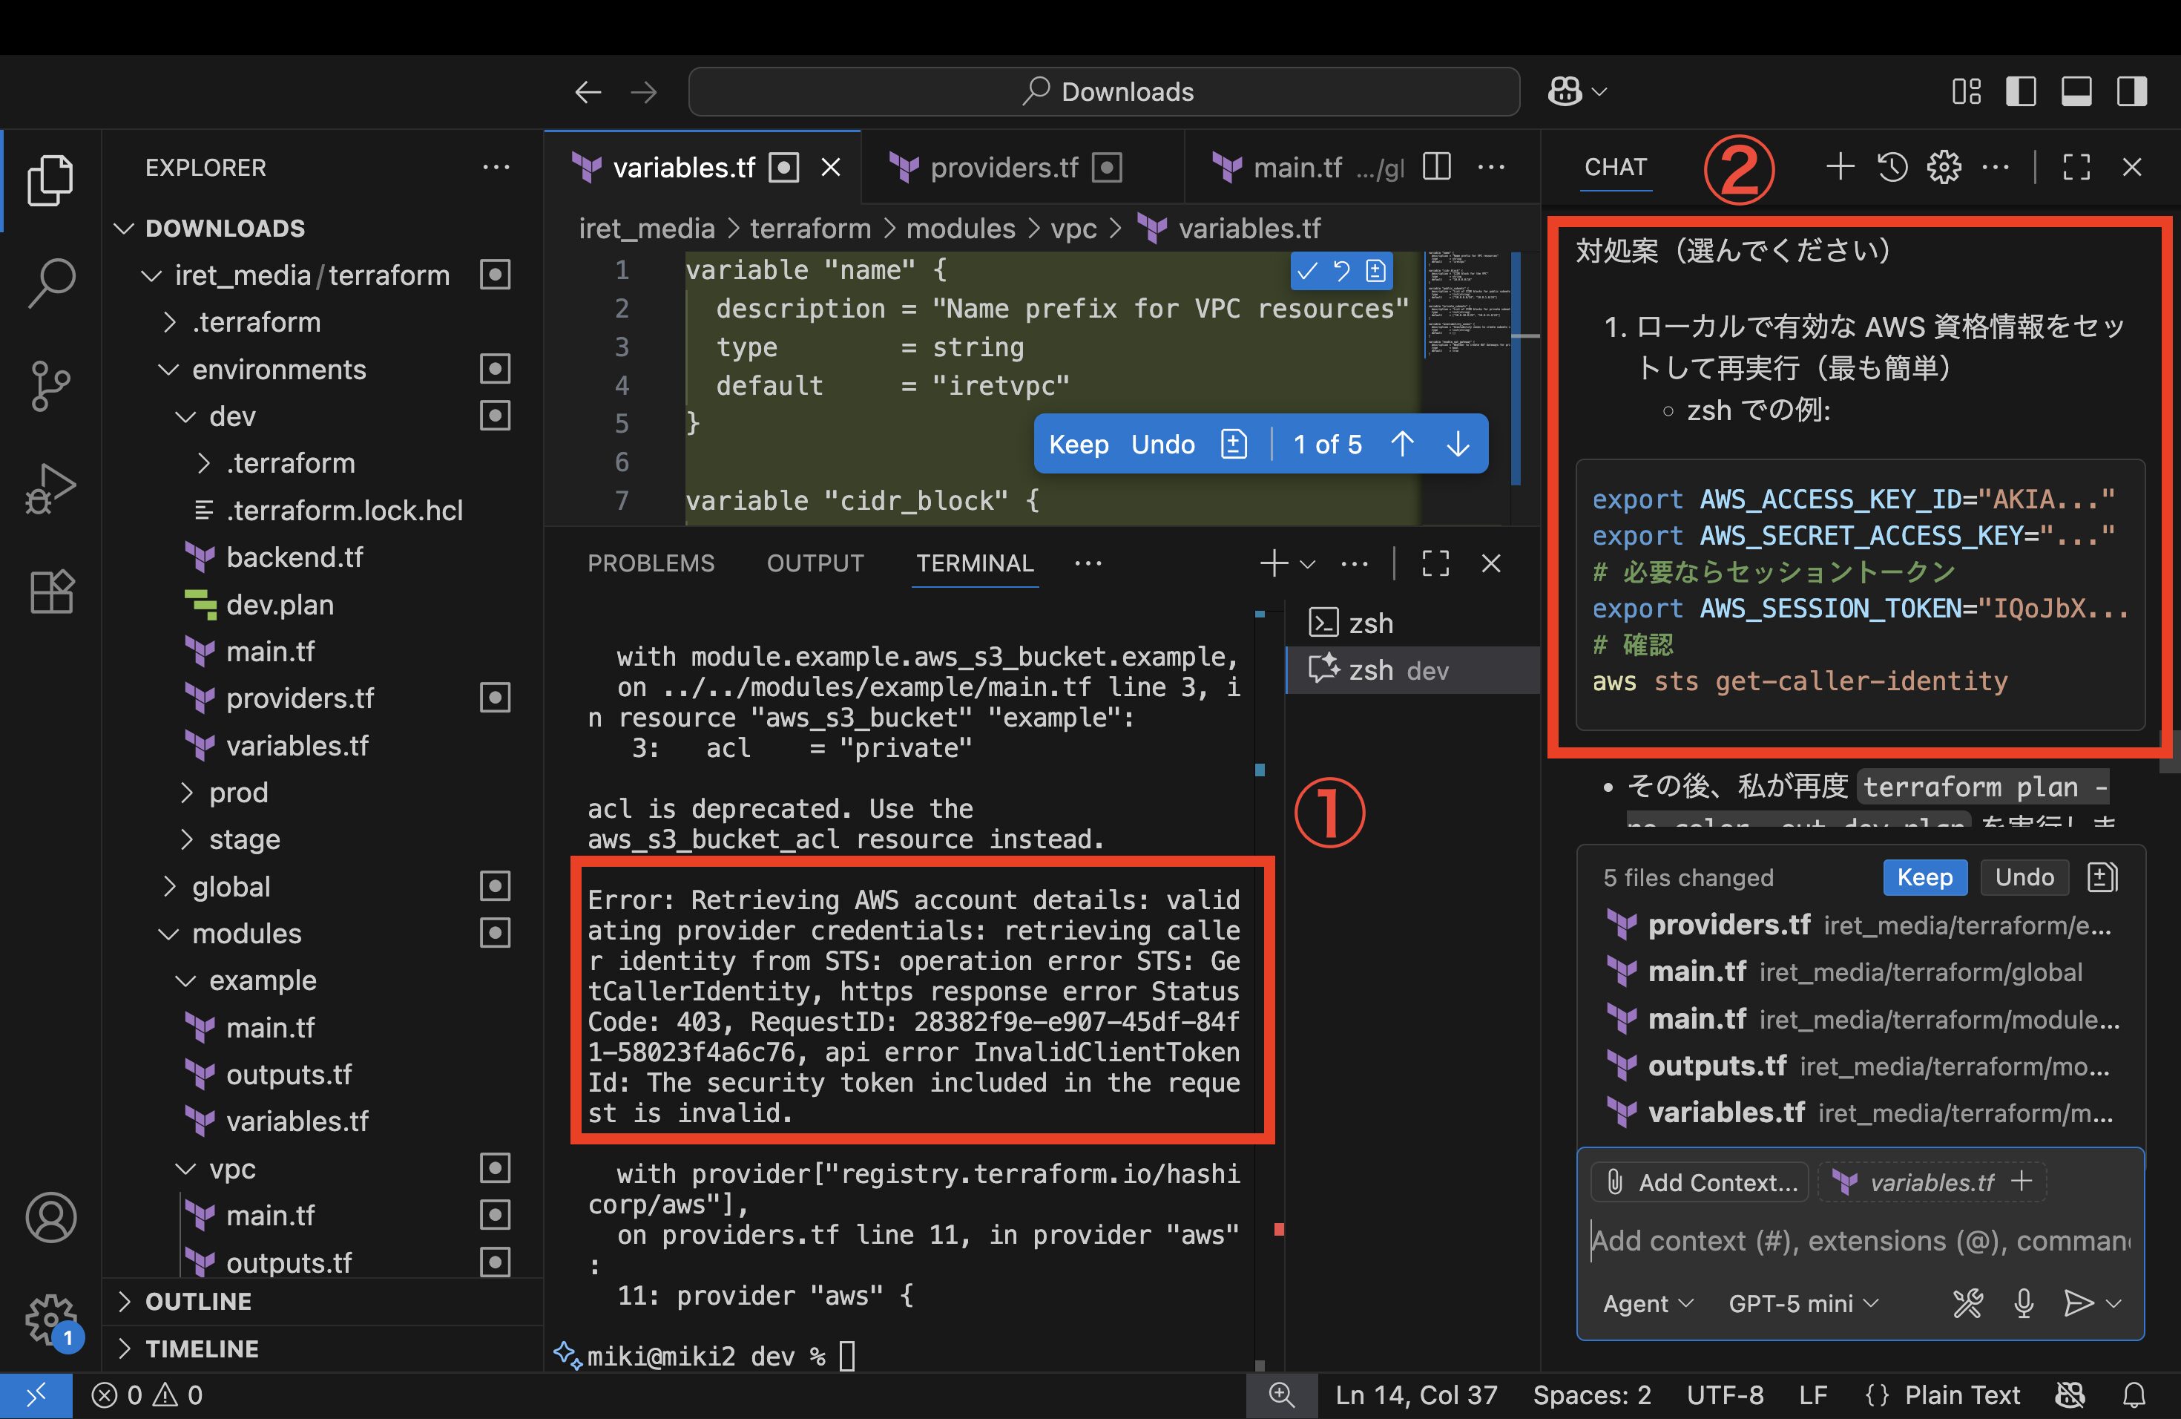Open the Run and Debug view
Image resolution: width=2181 pixels, height=1419 pixels.
pyautogui.click(x=51, y=488)
